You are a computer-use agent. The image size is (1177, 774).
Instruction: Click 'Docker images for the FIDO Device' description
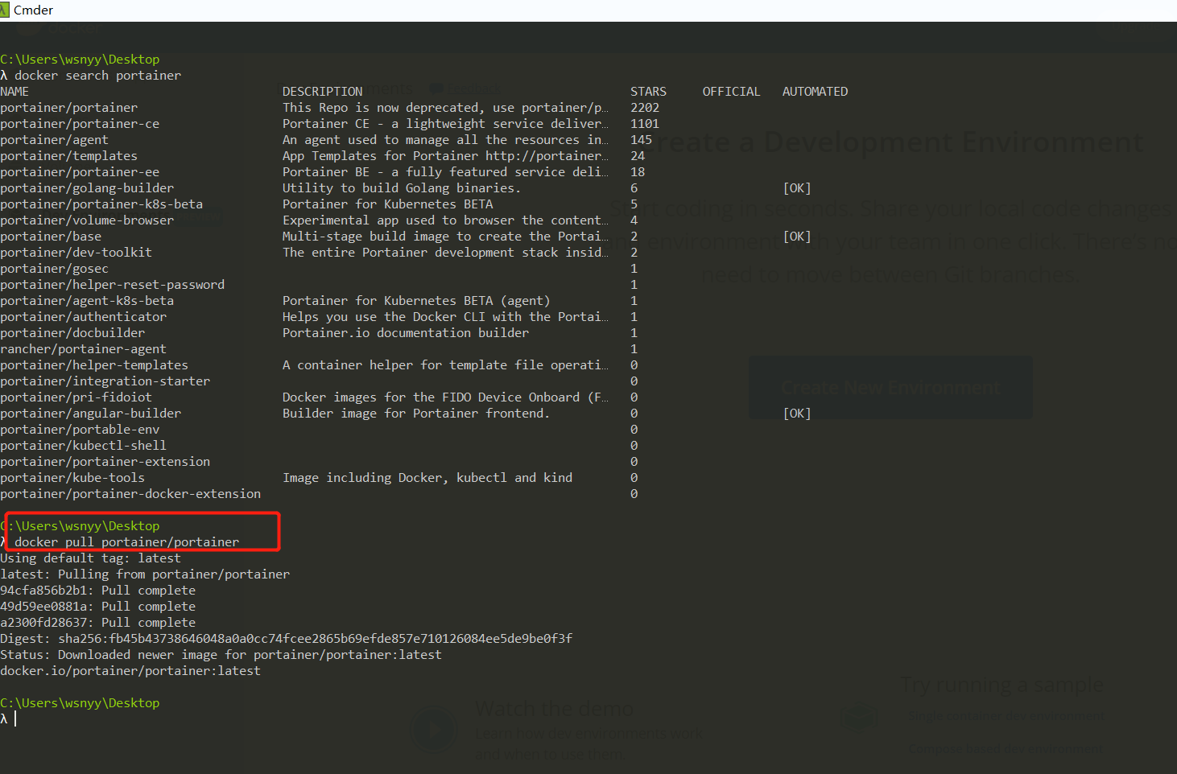coord(445,397)
